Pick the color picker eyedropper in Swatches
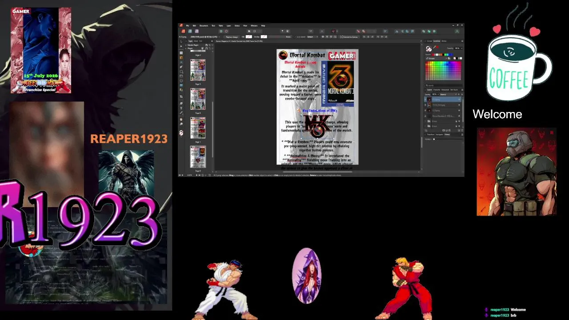 [x=434, y=47]
